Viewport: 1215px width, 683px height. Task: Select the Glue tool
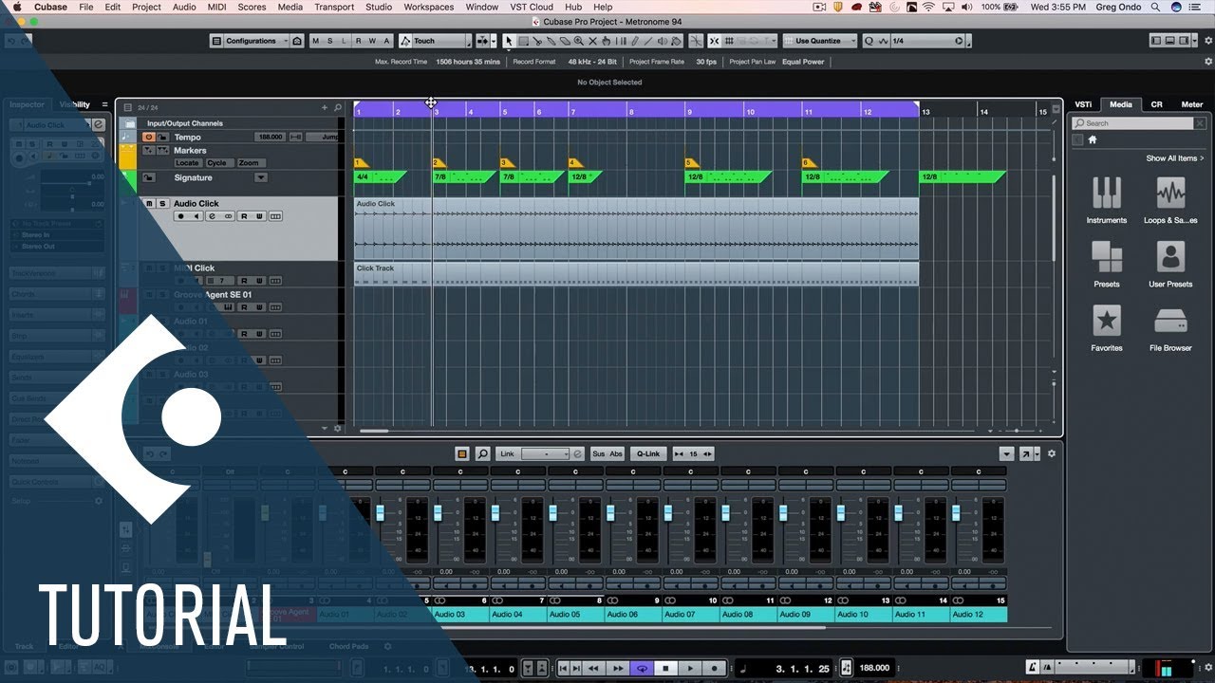point(551,41)
